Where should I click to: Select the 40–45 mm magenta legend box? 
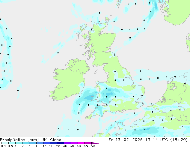click(81, 143)
